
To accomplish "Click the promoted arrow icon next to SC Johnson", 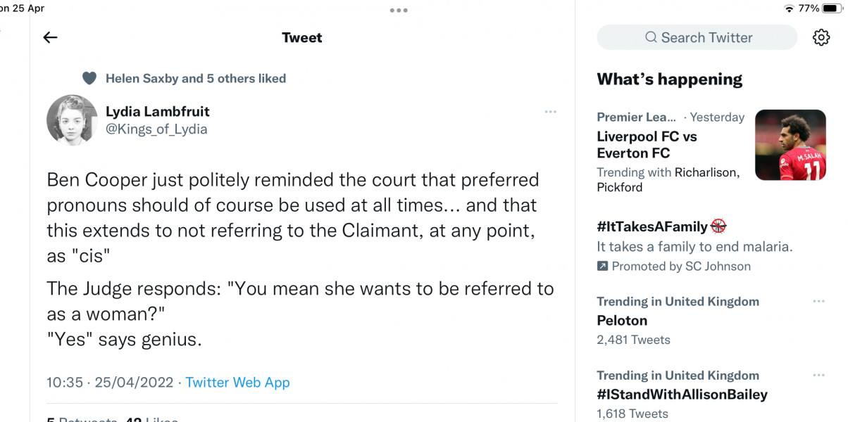I will pyautogui.click(x=602, y=266).
